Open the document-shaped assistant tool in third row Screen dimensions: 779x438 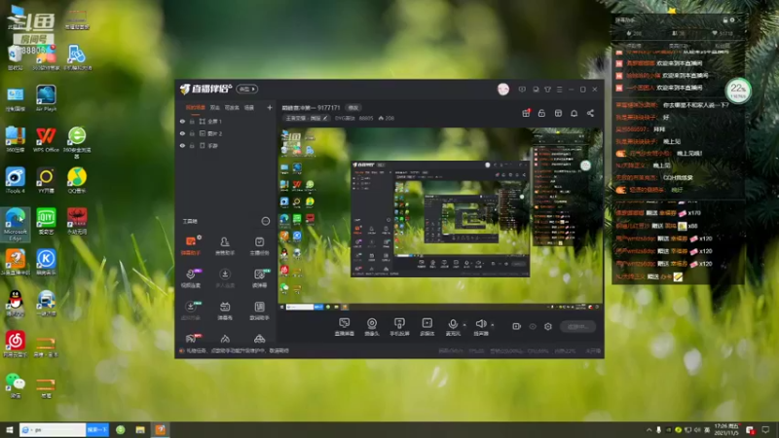259,310
